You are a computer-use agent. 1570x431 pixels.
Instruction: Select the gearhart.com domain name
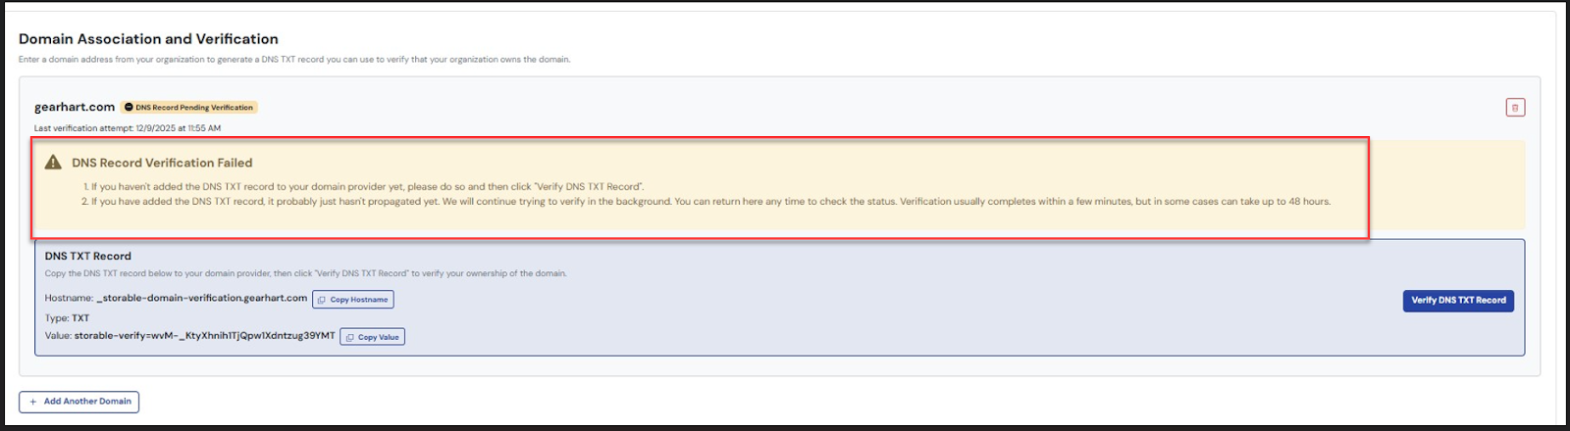tap(74, 107)
